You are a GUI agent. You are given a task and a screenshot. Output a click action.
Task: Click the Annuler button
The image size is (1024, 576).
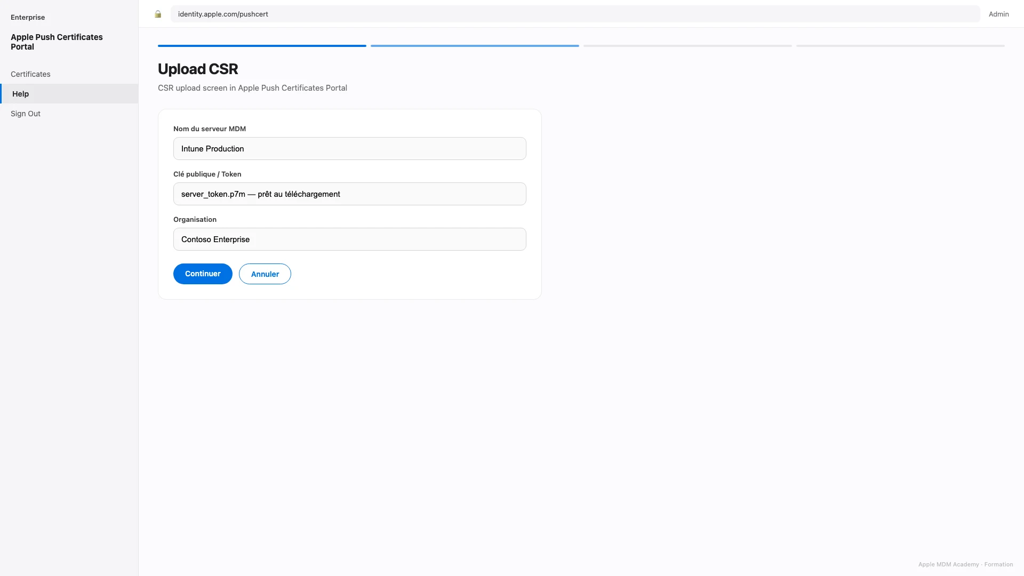click(x=265, y=274)
